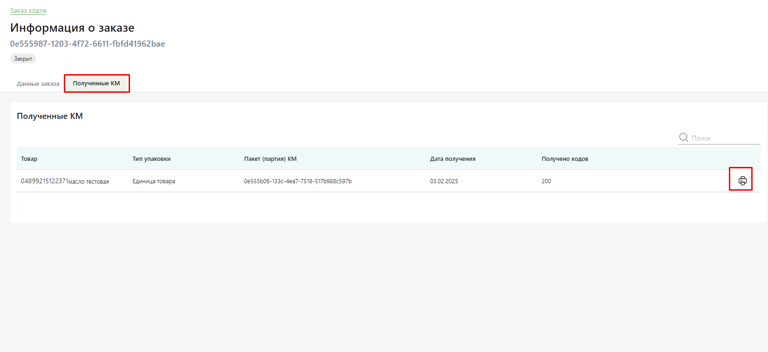Click the Пакет (партия) КМ column header
The width and height of the screenshot is (768, 352).
pos(270,159)
